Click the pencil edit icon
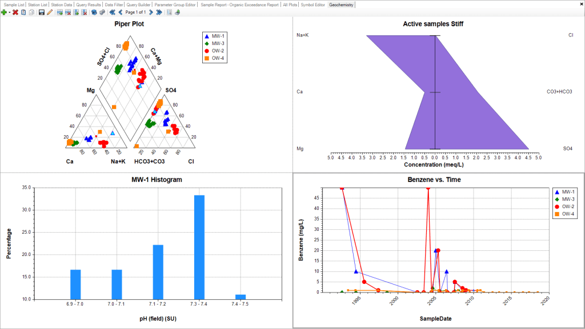 pyautogui.click(x=50, y=12)
